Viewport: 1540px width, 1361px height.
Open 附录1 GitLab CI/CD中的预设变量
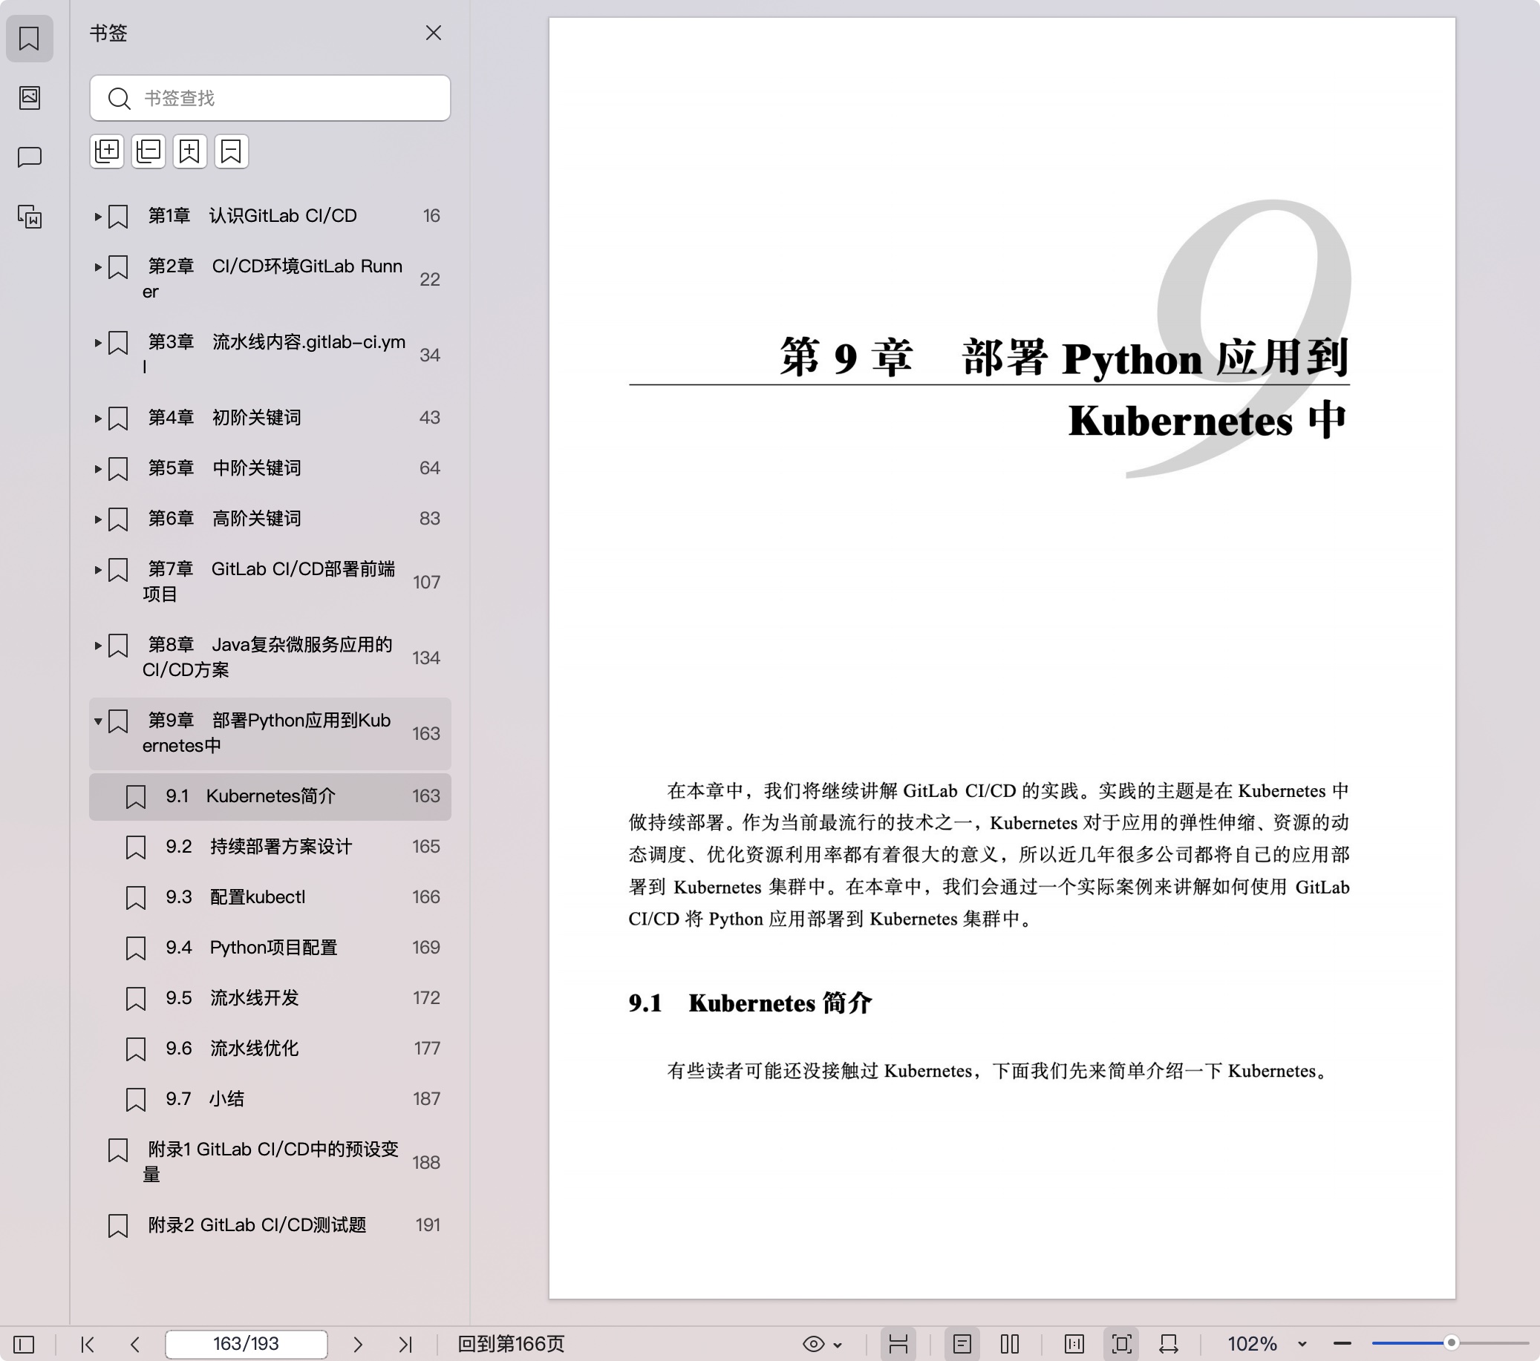pos(270,1162)
